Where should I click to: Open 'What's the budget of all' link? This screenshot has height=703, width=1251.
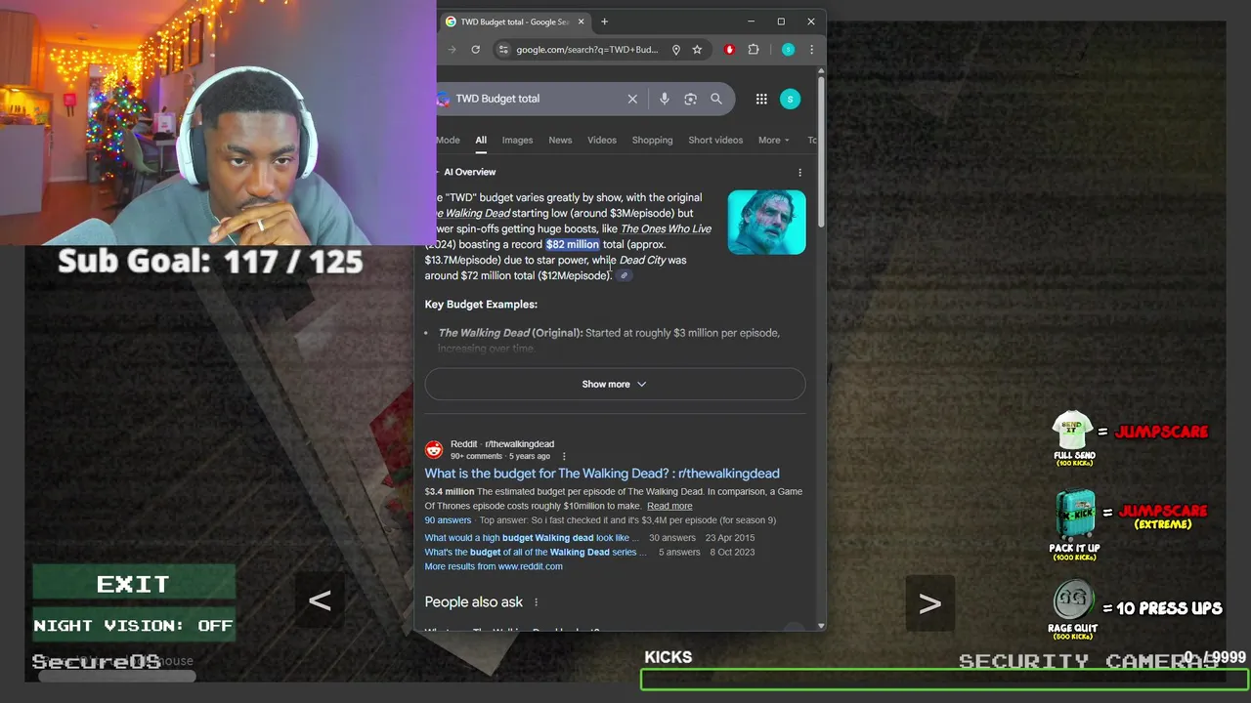(x=536, y=553)
